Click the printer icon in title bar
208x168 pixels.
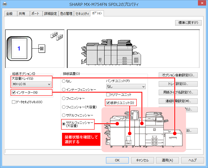tap(5, 4)
